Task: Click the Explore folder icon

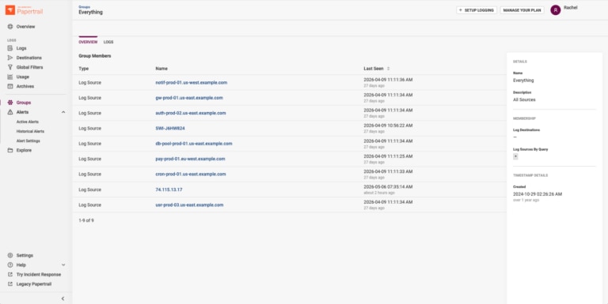Action: pos(10,151)
